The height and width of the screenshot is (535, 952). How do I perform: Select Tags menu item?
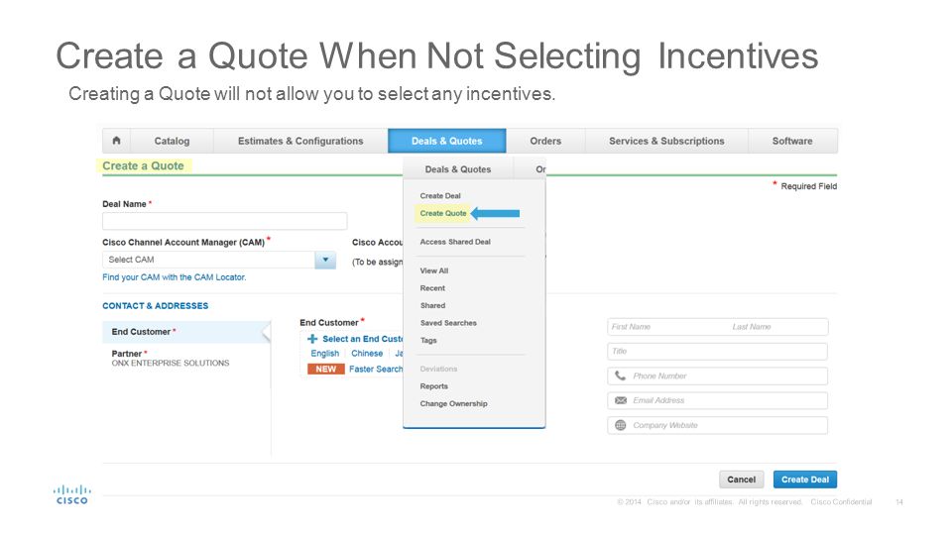[428, 340]
